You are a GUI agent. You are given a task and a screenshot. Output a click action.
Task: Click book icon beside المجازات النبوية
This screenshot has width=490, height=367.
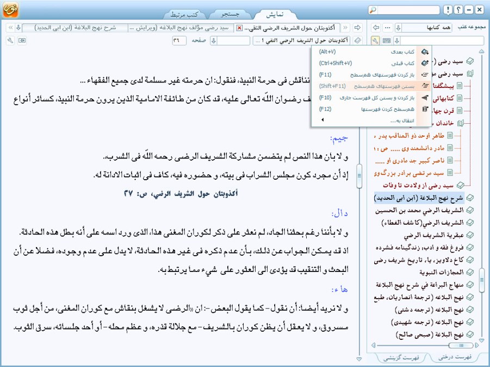tap(470, 272)
